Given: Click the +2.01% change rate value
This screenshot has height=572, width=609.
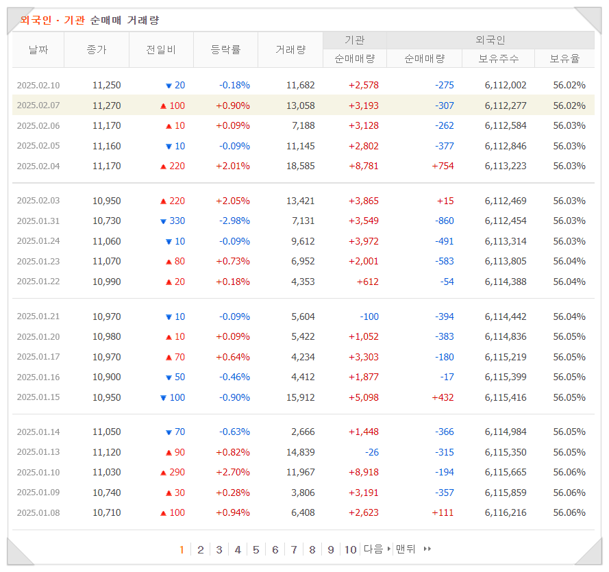Looking at the screenshot, I should tap(233, 166).
